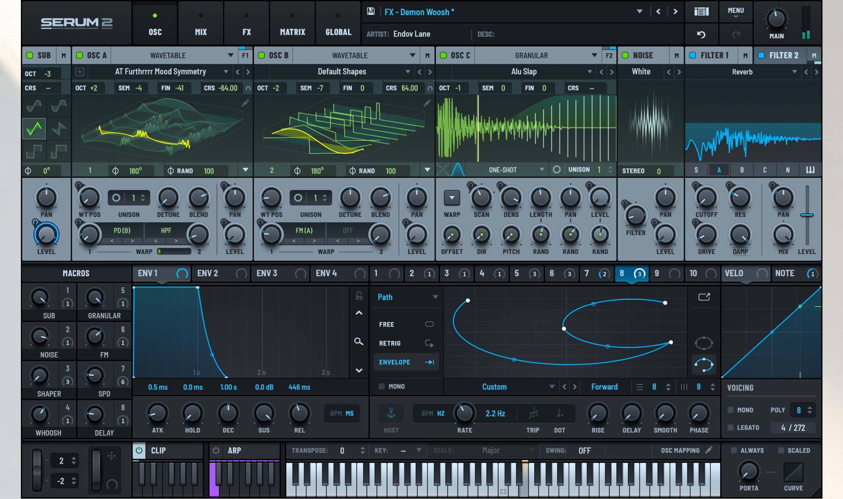Edit the OSC A wavetable with the pencil
Viewport: 843px width, 499px height.
(245, 103)
